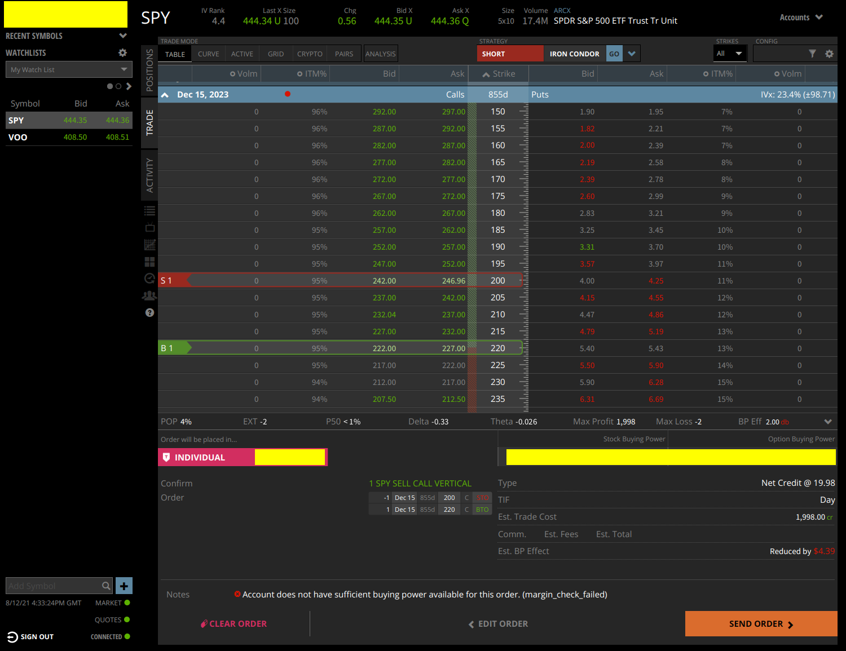This screenshot has height=651, width=846.
Task: Toggle the calls Volm column circle
Action: coord(232,74)
